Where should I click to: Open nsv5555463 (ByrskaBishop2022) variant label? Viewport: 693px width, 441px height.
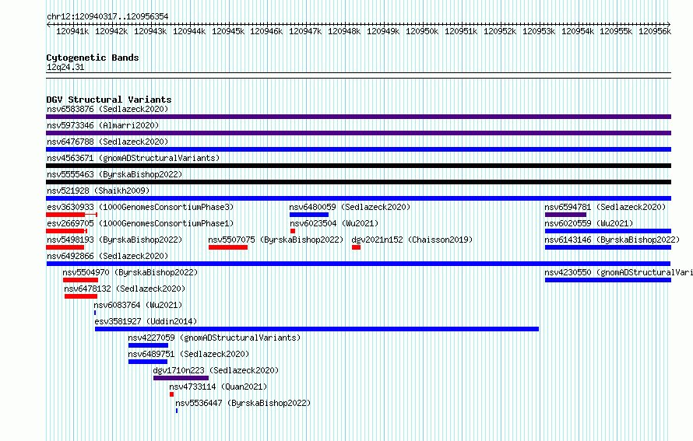pos(114,174)
